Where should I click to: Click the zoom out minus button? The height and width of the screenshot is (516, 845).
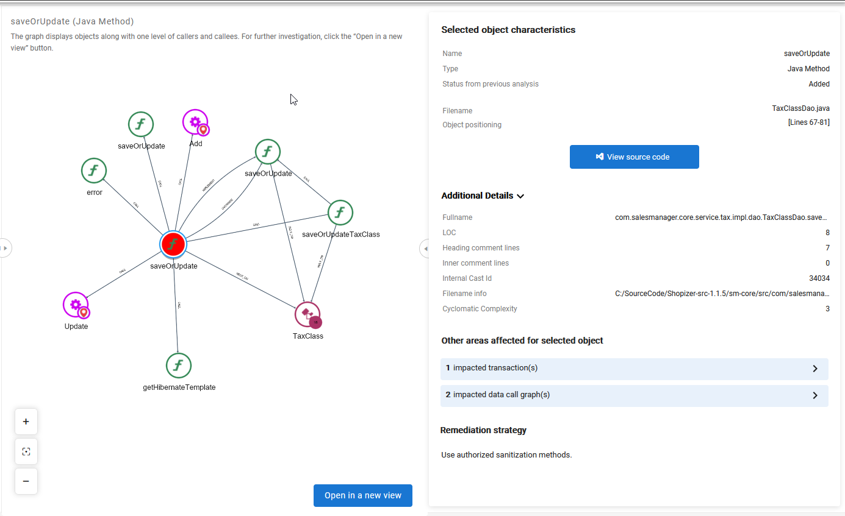(x=26, y=481)
